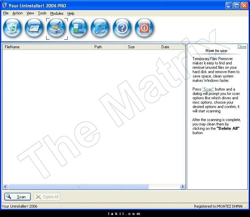
Task: Open the Help menu
Action: pos(71,13)
